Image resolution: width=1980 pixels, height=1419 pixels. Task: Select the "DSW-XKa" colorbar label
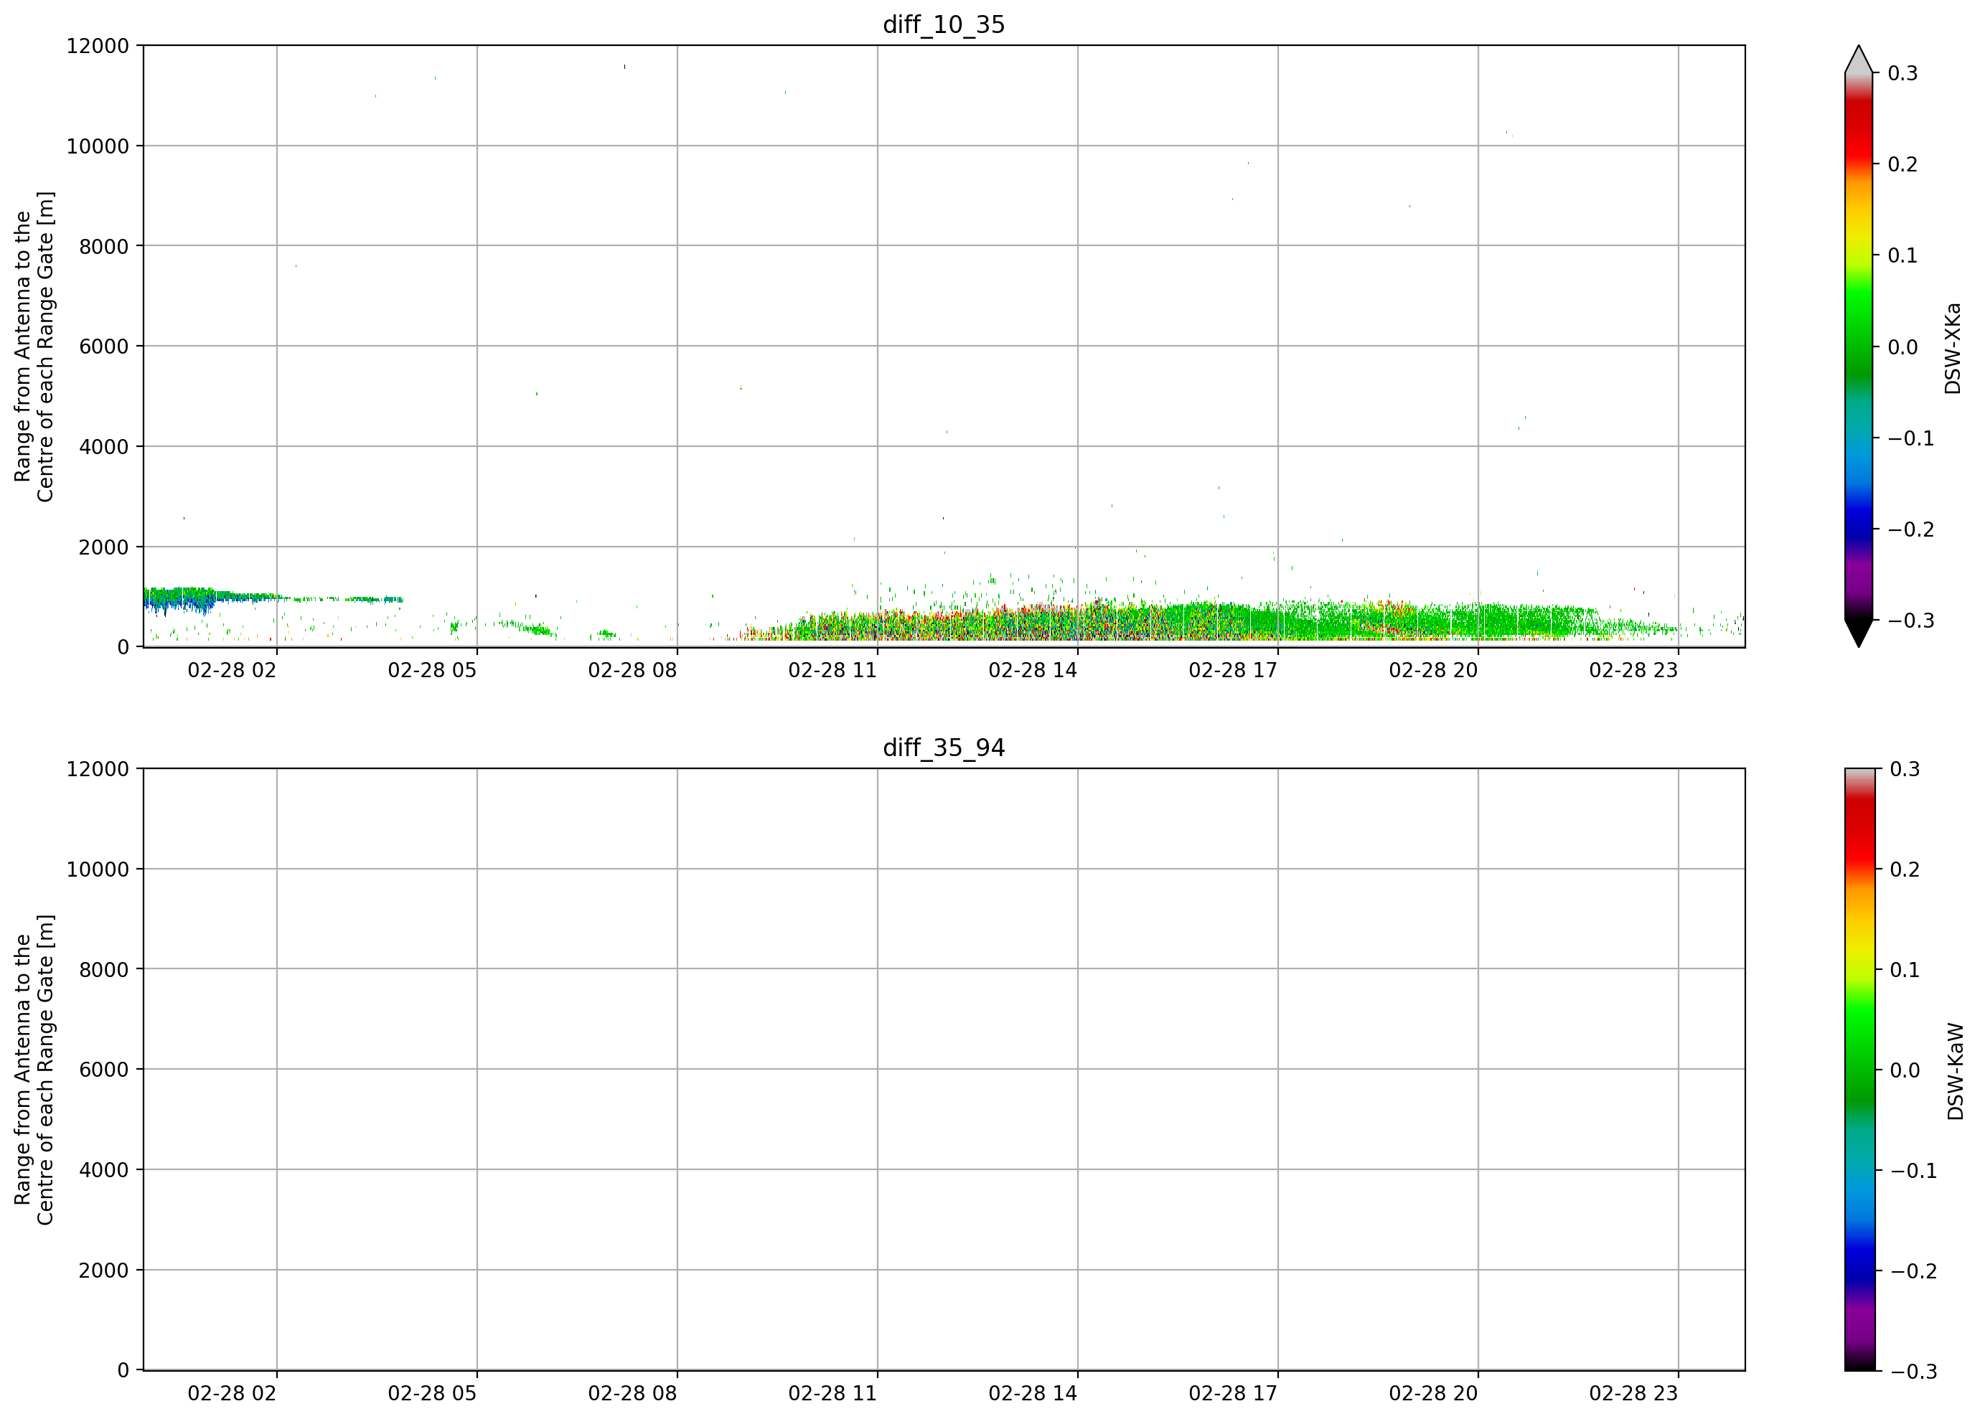[1953, 348]
